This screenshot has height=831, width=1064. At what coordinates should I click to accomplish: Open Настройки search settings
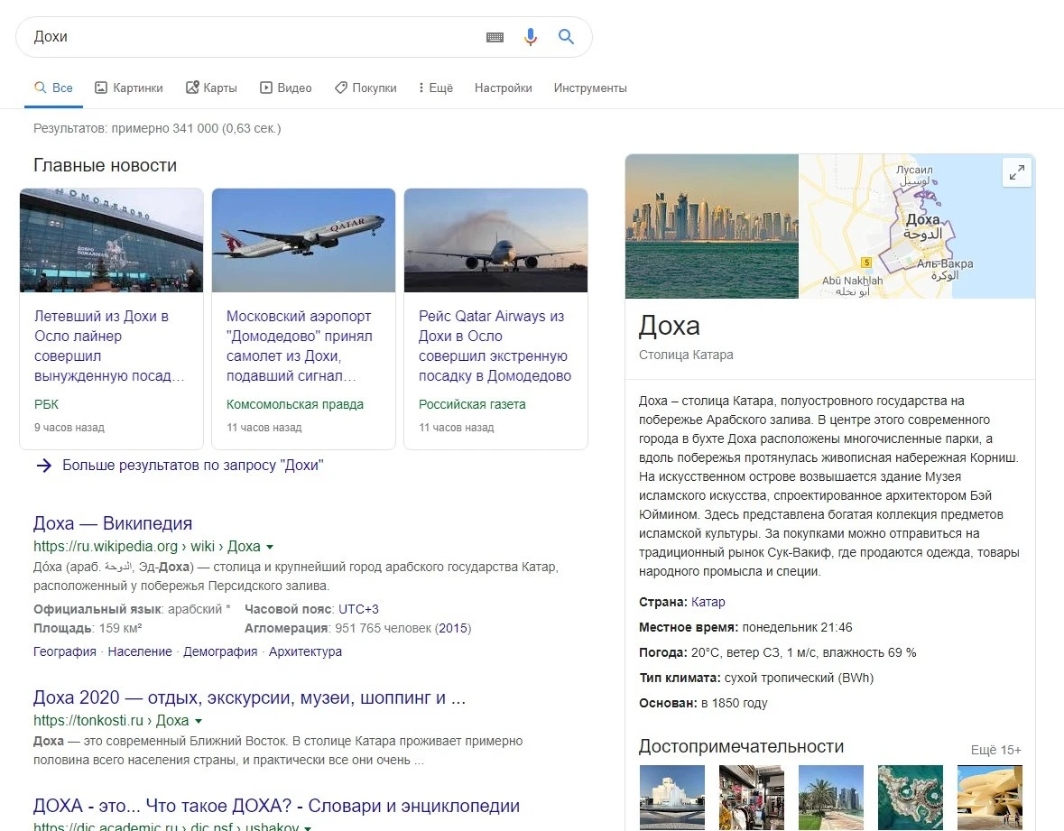pos(503,88)
